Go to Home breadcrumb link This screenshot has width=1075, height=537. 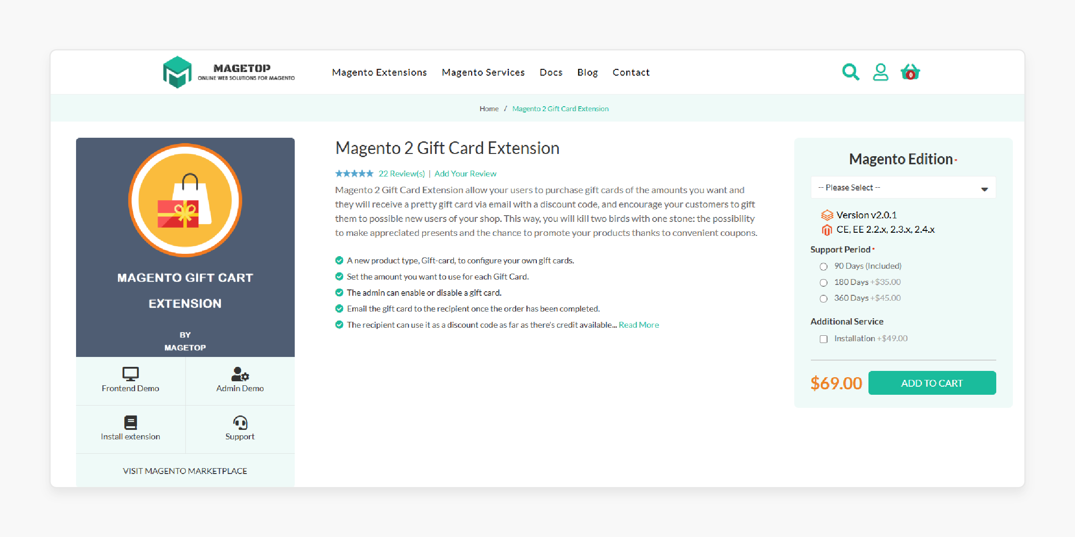click(x=489, y=108)
